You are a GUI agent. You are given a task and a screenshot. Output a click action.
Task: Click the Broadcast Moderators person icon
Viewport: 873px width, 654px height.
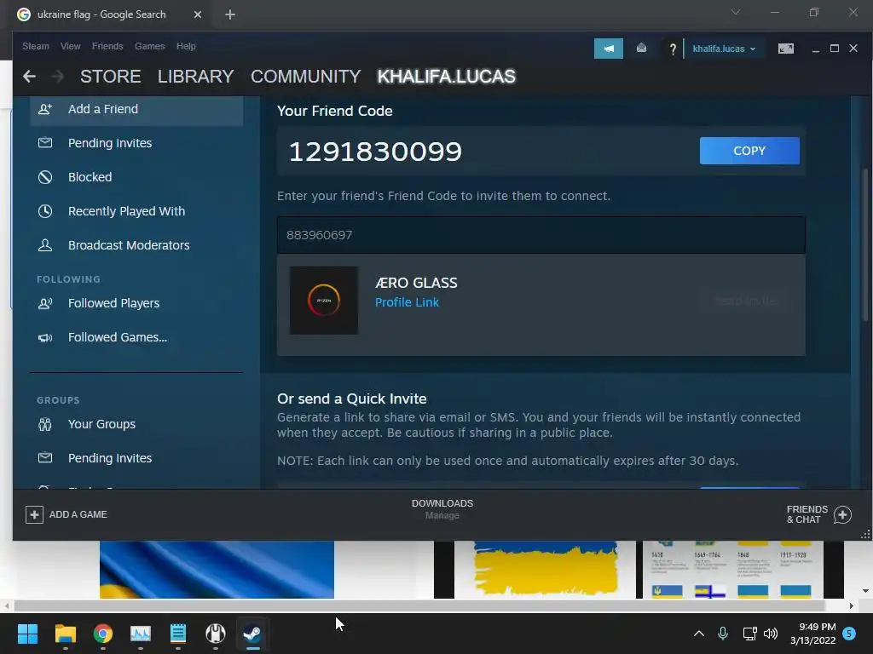click(45, 245)
